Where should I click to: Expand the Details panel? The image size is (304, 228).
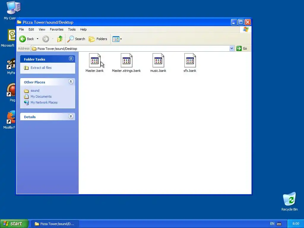(71, 116)
